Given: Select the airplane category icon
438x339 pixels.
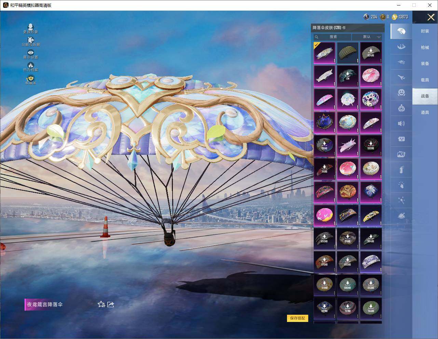Looking at the screenshot, I should [x=401, y=78].
